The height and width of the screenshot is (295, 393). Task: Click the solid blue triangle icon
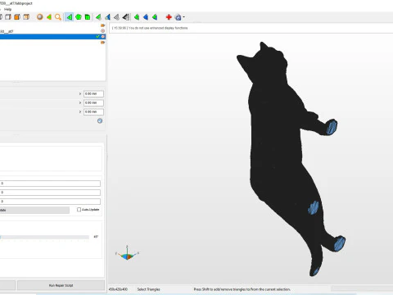146,17
